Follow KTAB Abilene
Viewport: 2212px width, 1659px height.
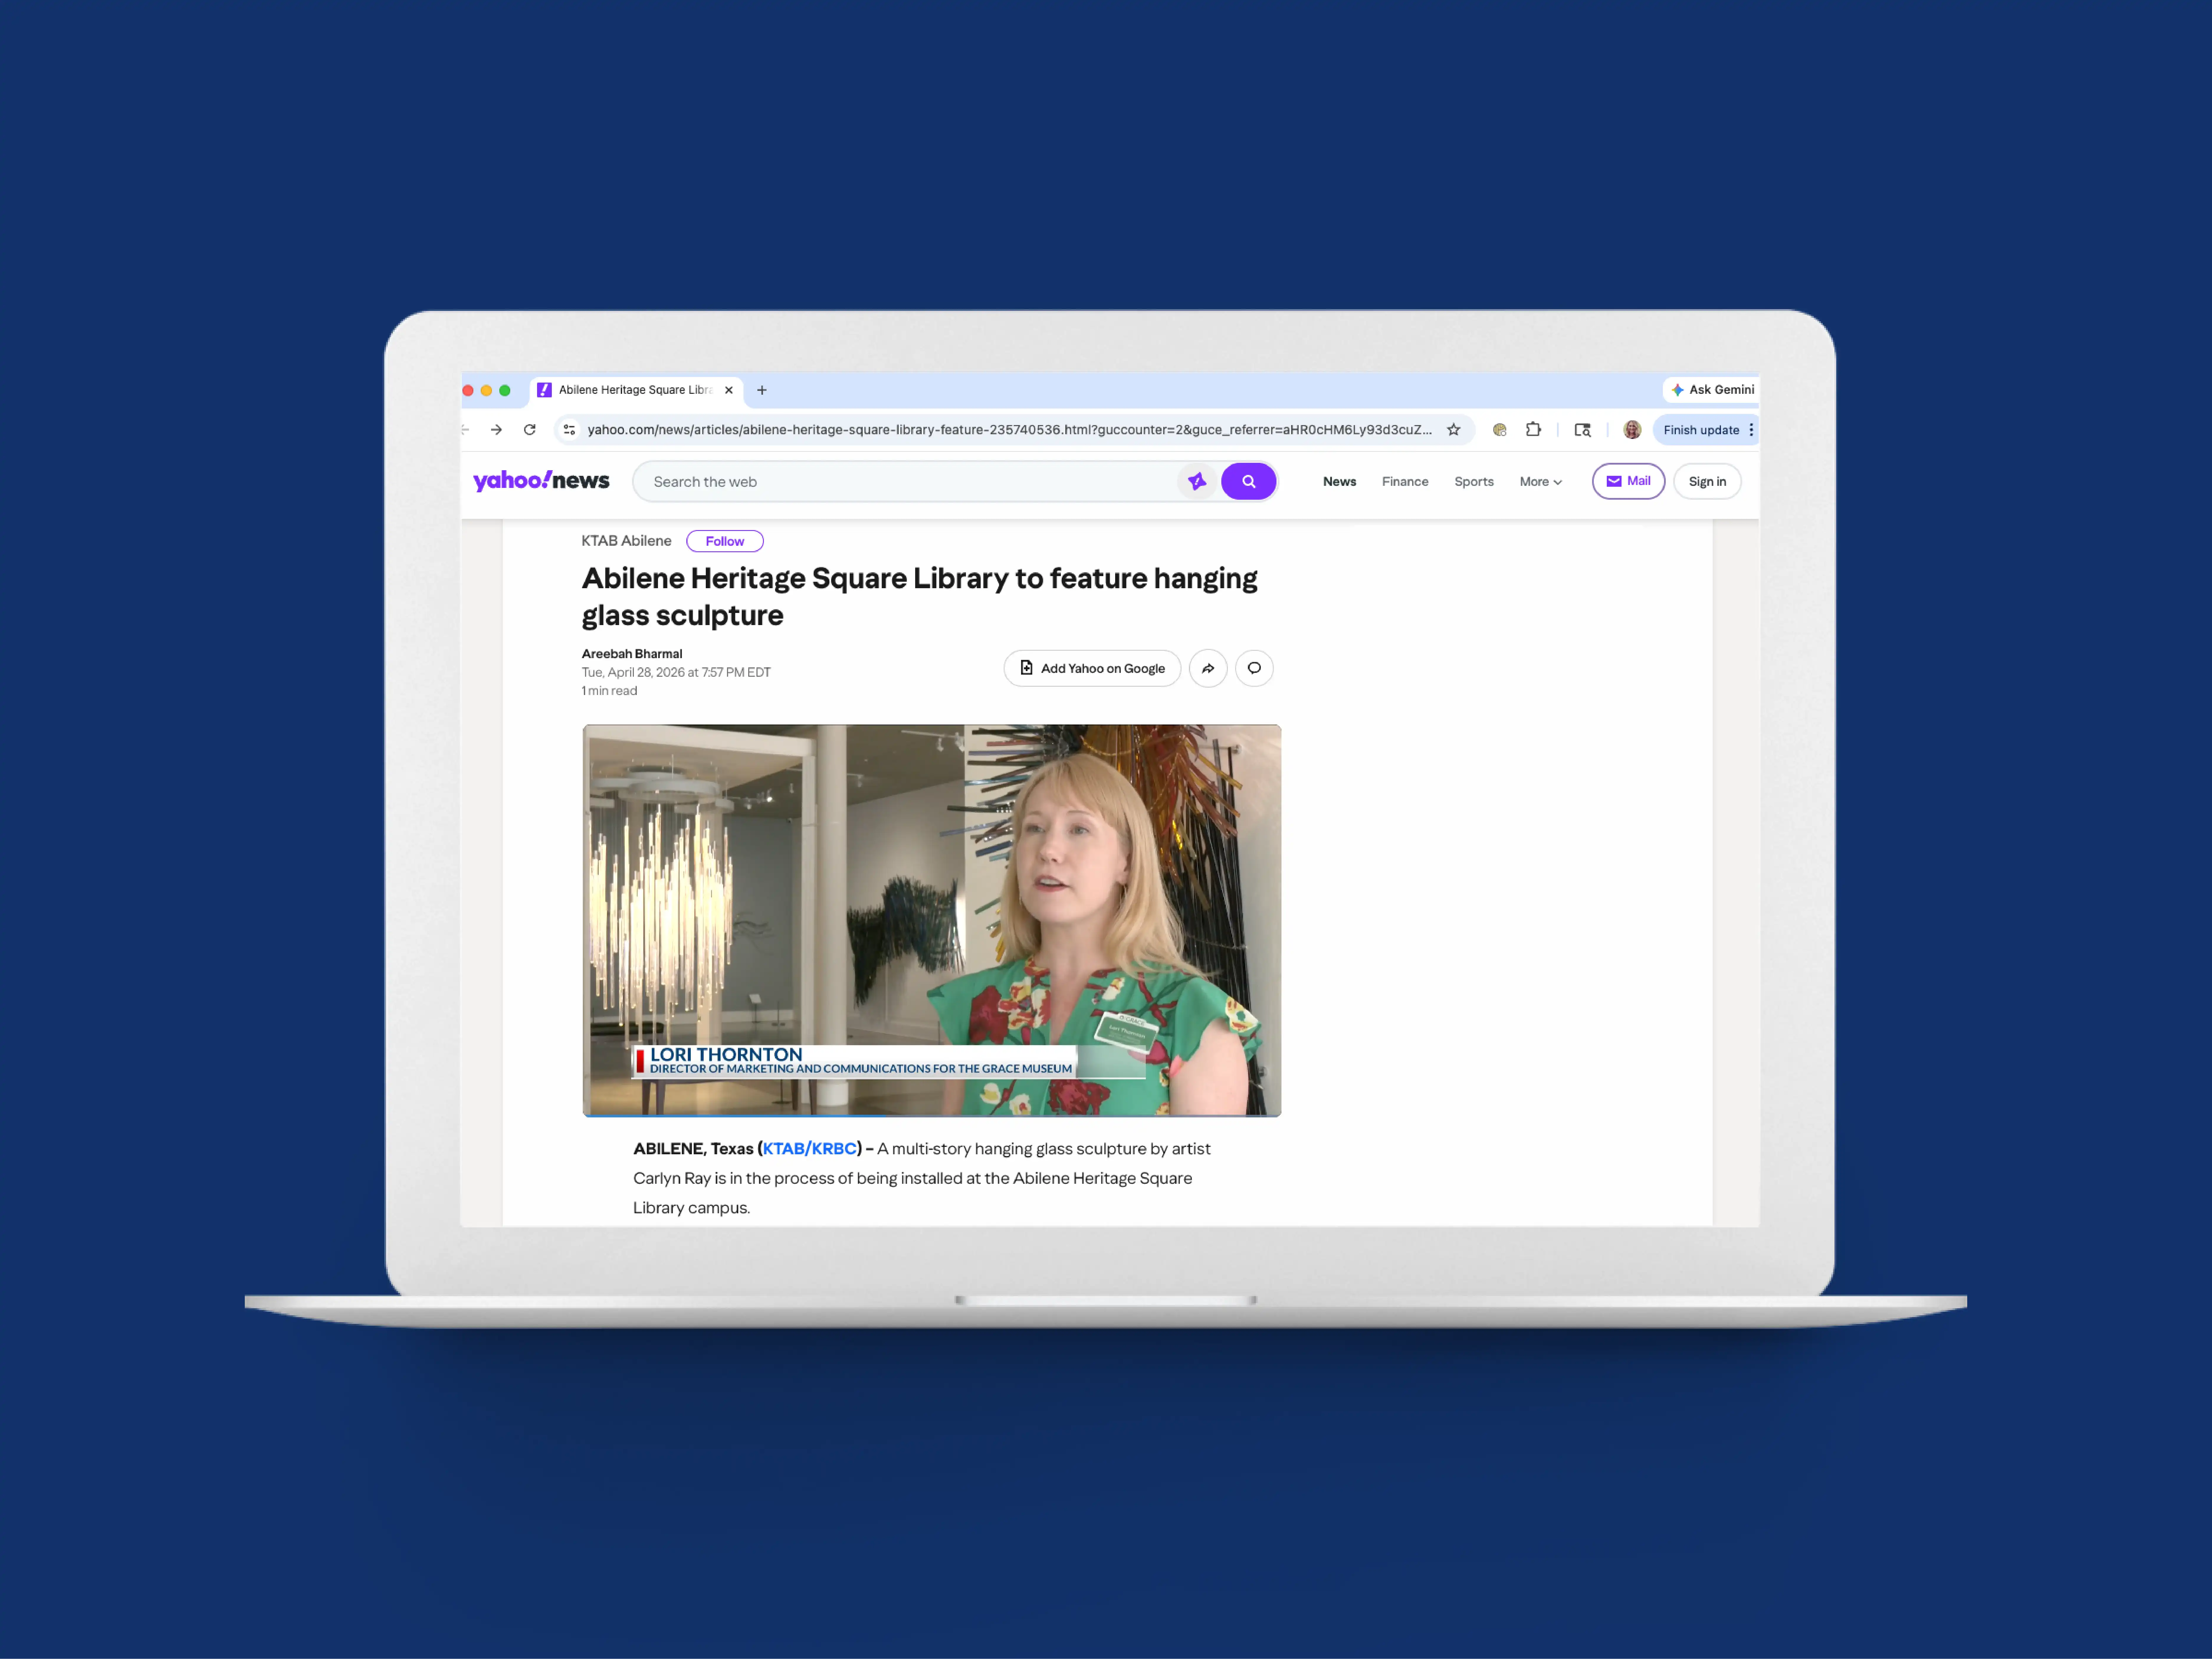[725, 541]
